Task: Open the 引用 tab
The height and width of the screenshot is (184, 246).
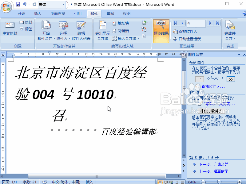Action: point(78,14)
